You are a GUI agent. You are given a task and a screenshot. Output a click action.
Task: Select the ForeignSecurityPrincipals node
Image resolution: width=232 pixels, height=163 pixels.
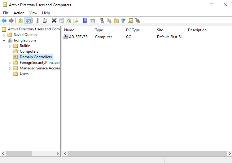click(40, 63)
